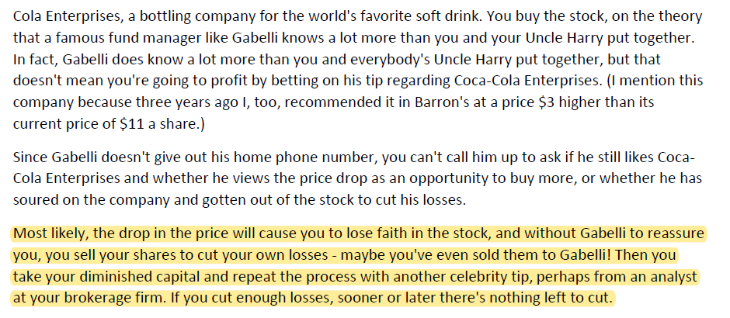The image size is (730, 318).
Task: Click the phrase "home phone number"
Action: tap(303, 157)
